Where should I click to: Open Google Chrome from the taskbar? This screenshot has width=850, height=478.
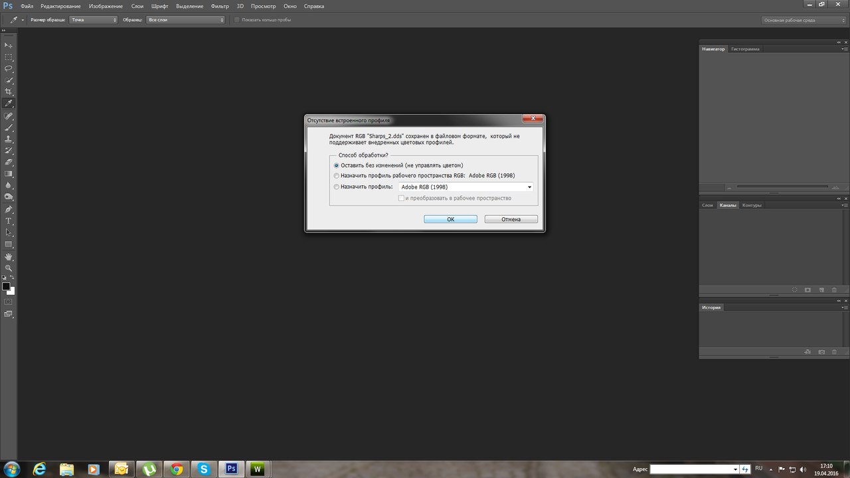177,469
